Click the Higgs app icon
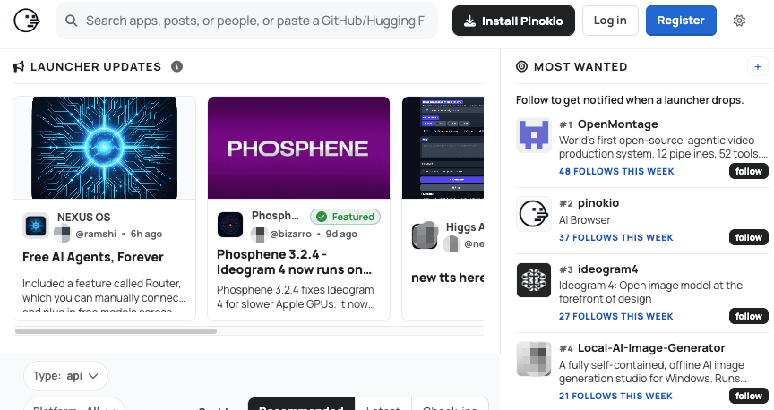 click(425, 235)
